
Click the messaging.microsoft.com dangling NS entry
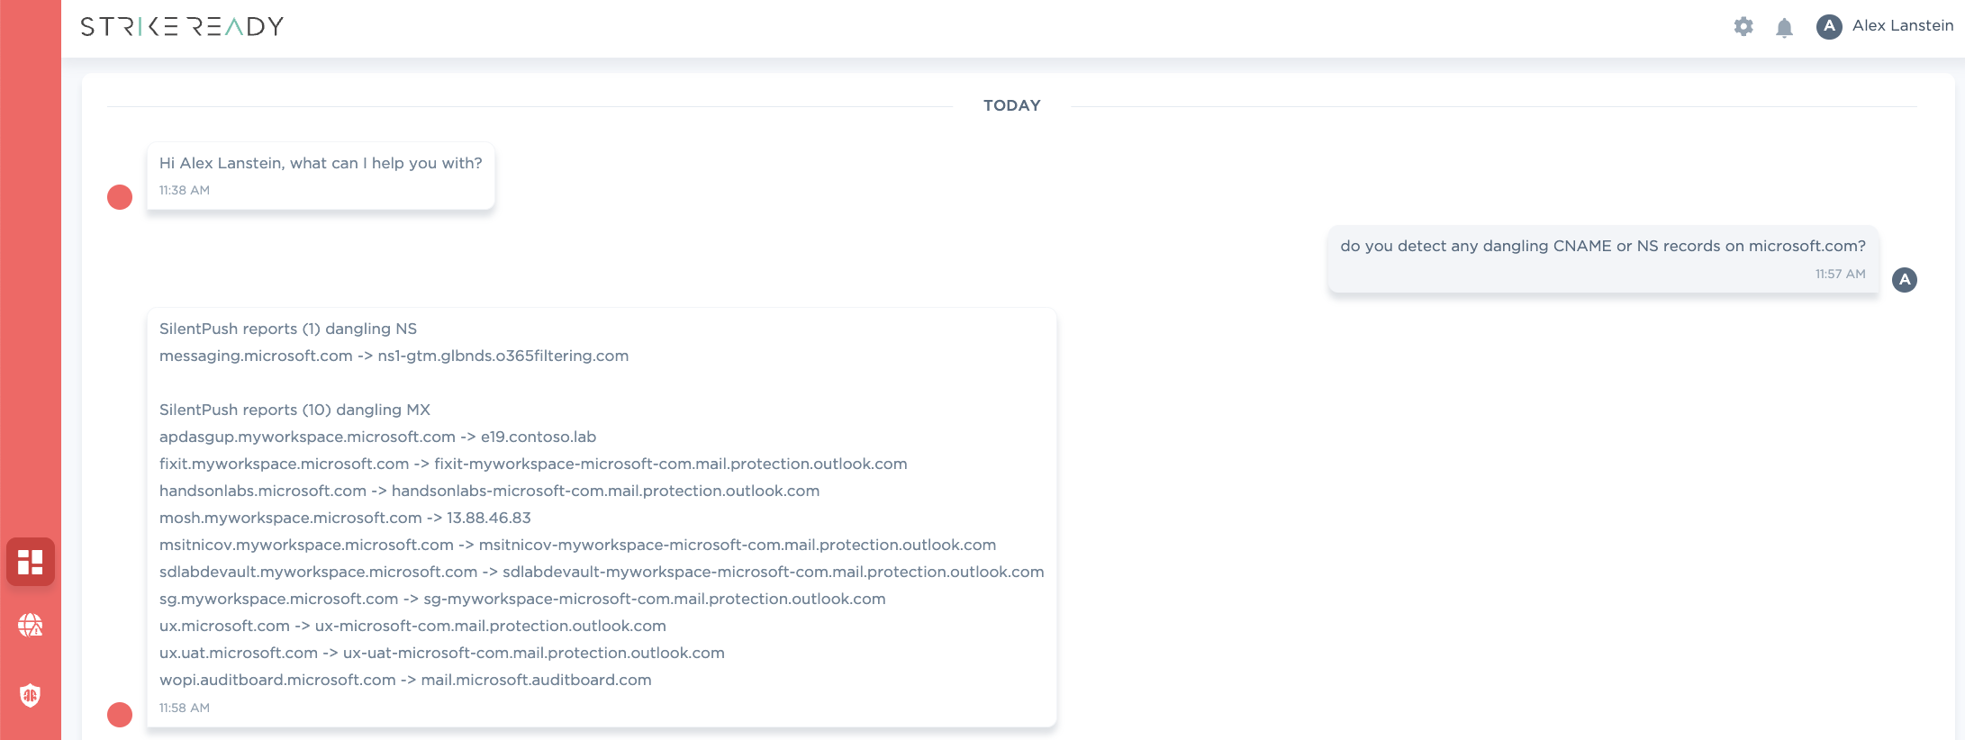point(394,356)
